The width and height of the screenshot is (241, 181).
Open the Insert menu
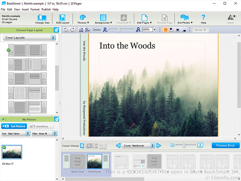tap(25, 10)
